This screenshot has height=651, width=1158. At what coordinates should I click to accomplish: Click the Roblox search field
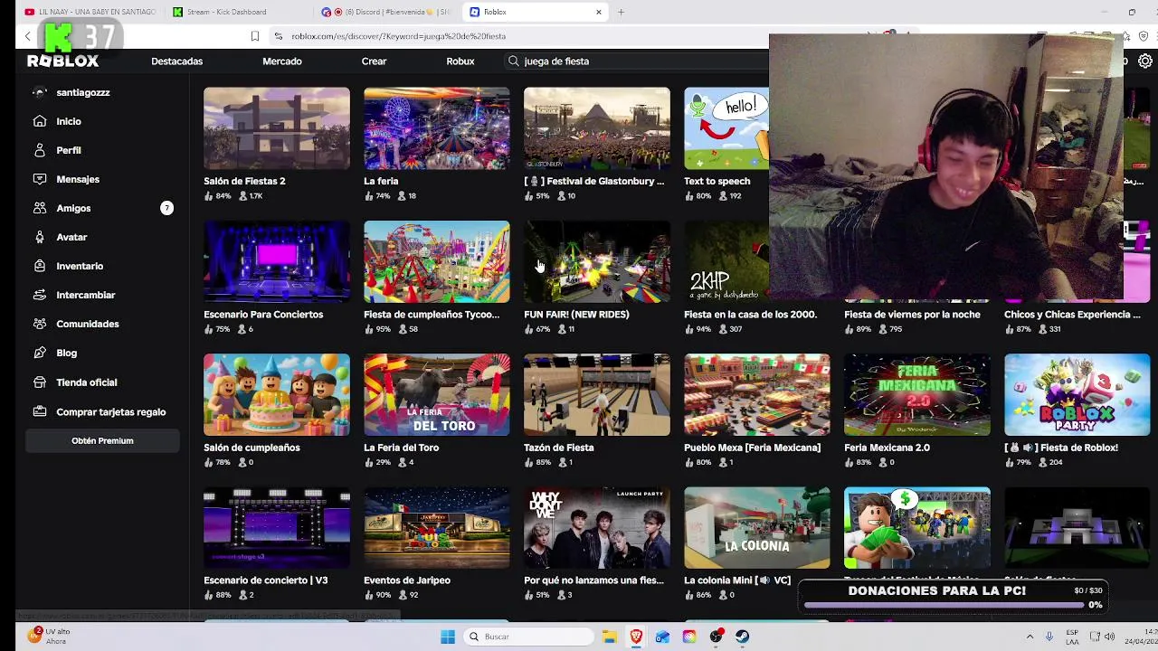[x=638, y=61]
